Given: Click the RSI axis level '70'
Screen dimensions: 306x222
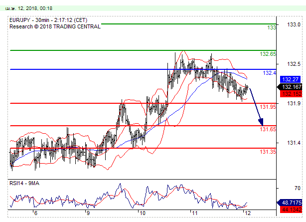Looking at the screenshot, I should click(298, 188).
